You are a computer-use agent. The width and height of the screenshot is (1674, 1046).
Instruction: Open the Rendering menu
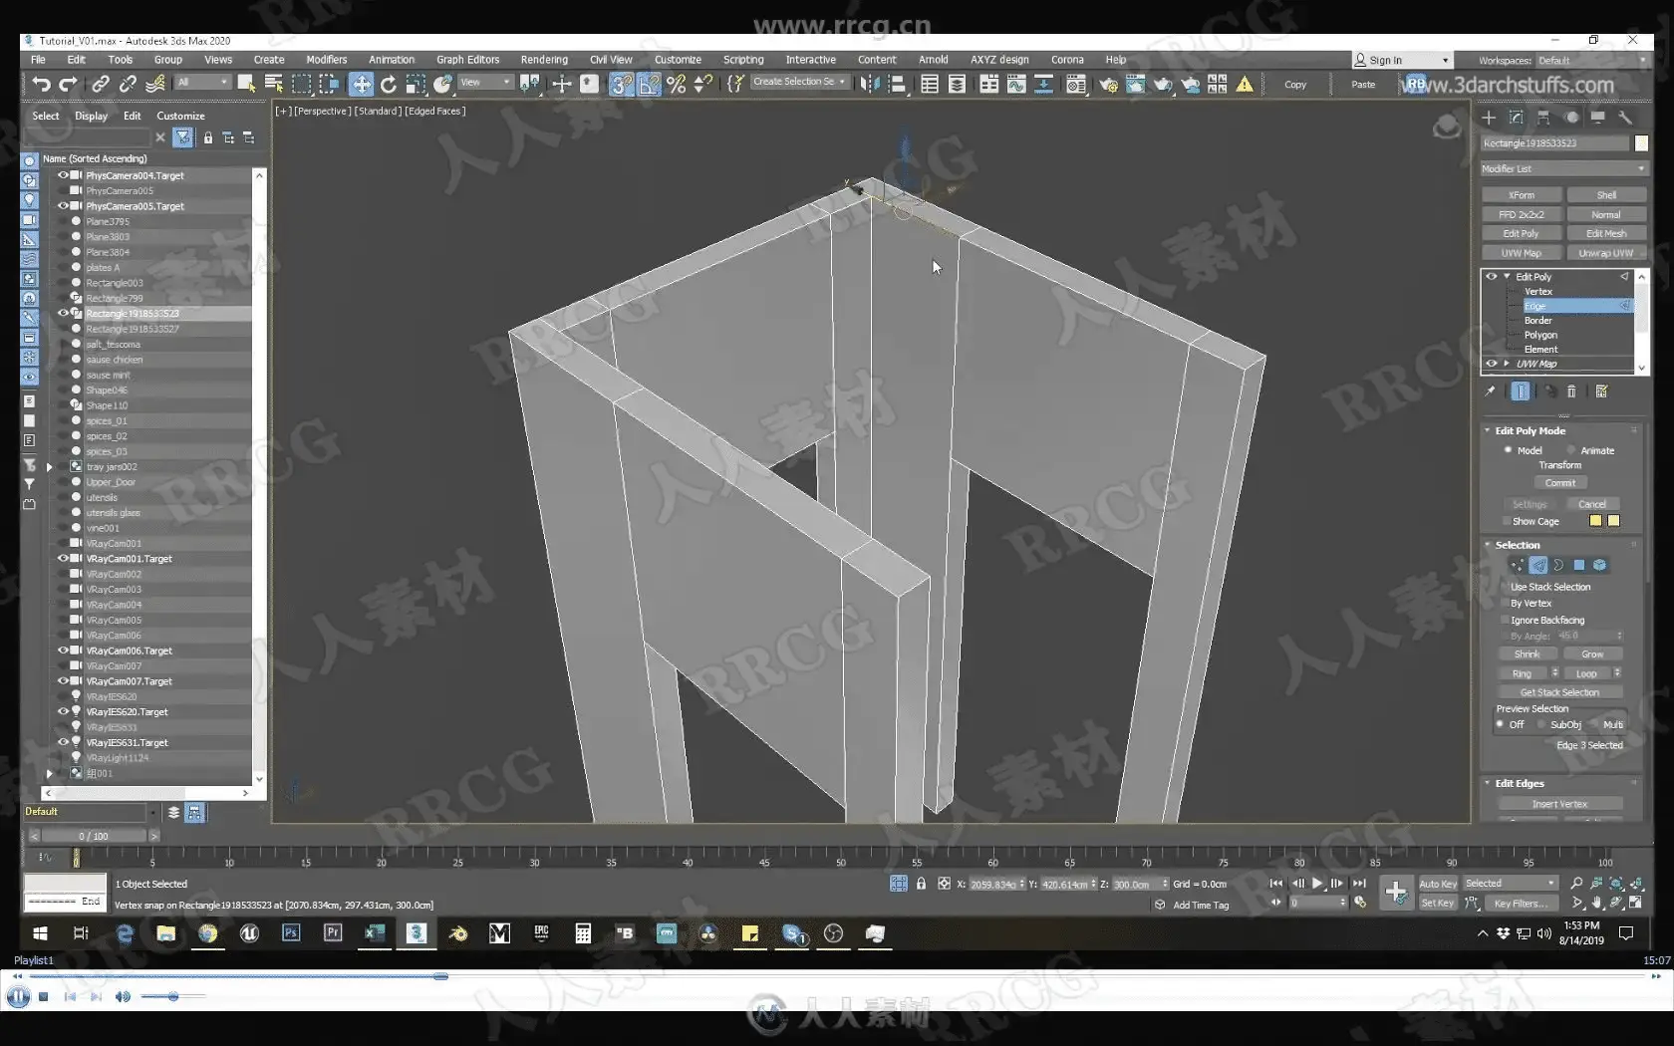(544, 60)
